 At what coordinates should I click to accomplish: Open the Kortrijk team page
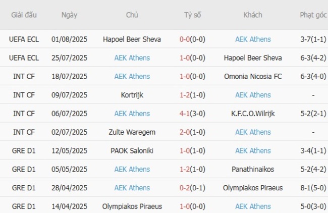click(132, 95)
